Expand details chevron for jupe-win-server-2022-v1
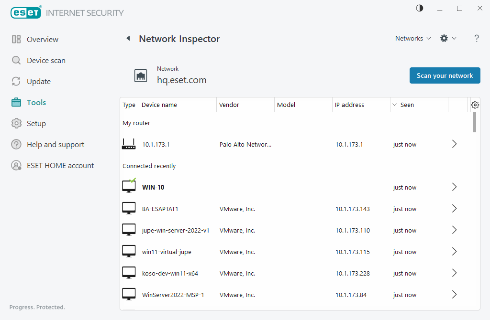490x320 pixels. (x=455, y=230)
